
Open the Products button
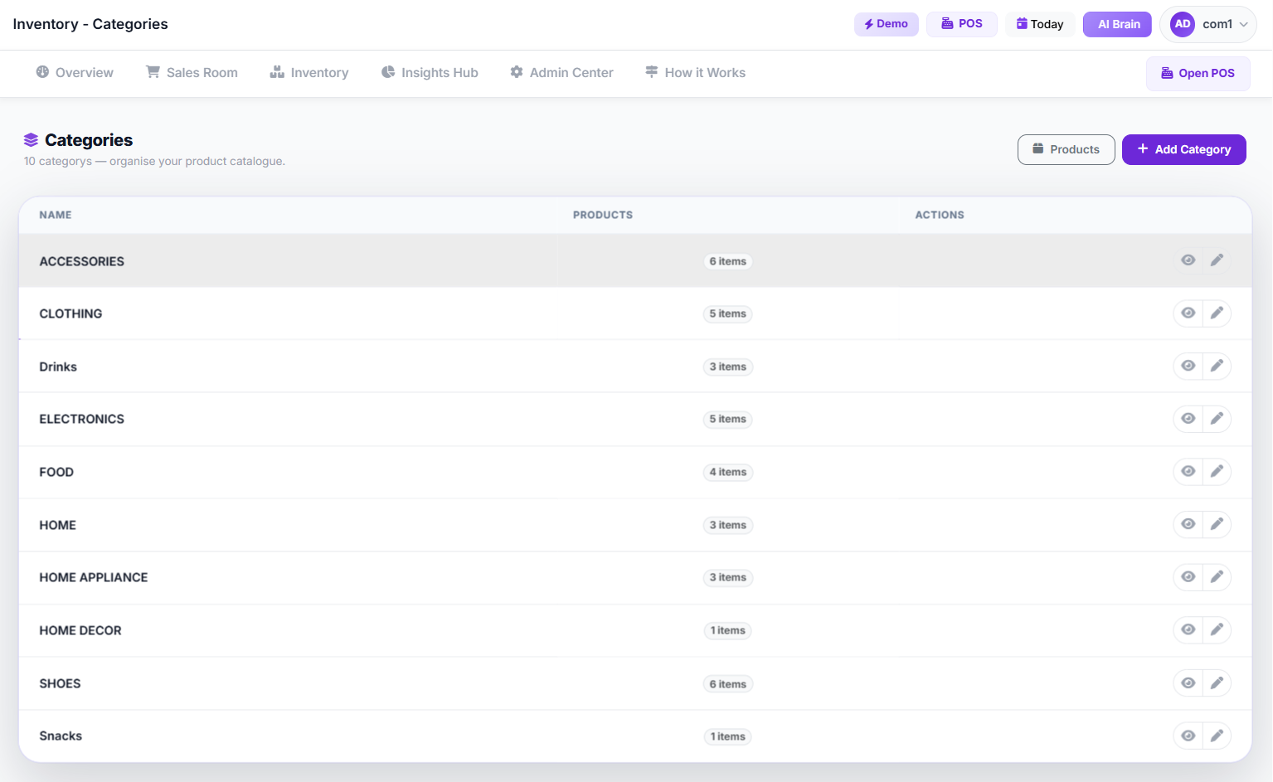1067,149
